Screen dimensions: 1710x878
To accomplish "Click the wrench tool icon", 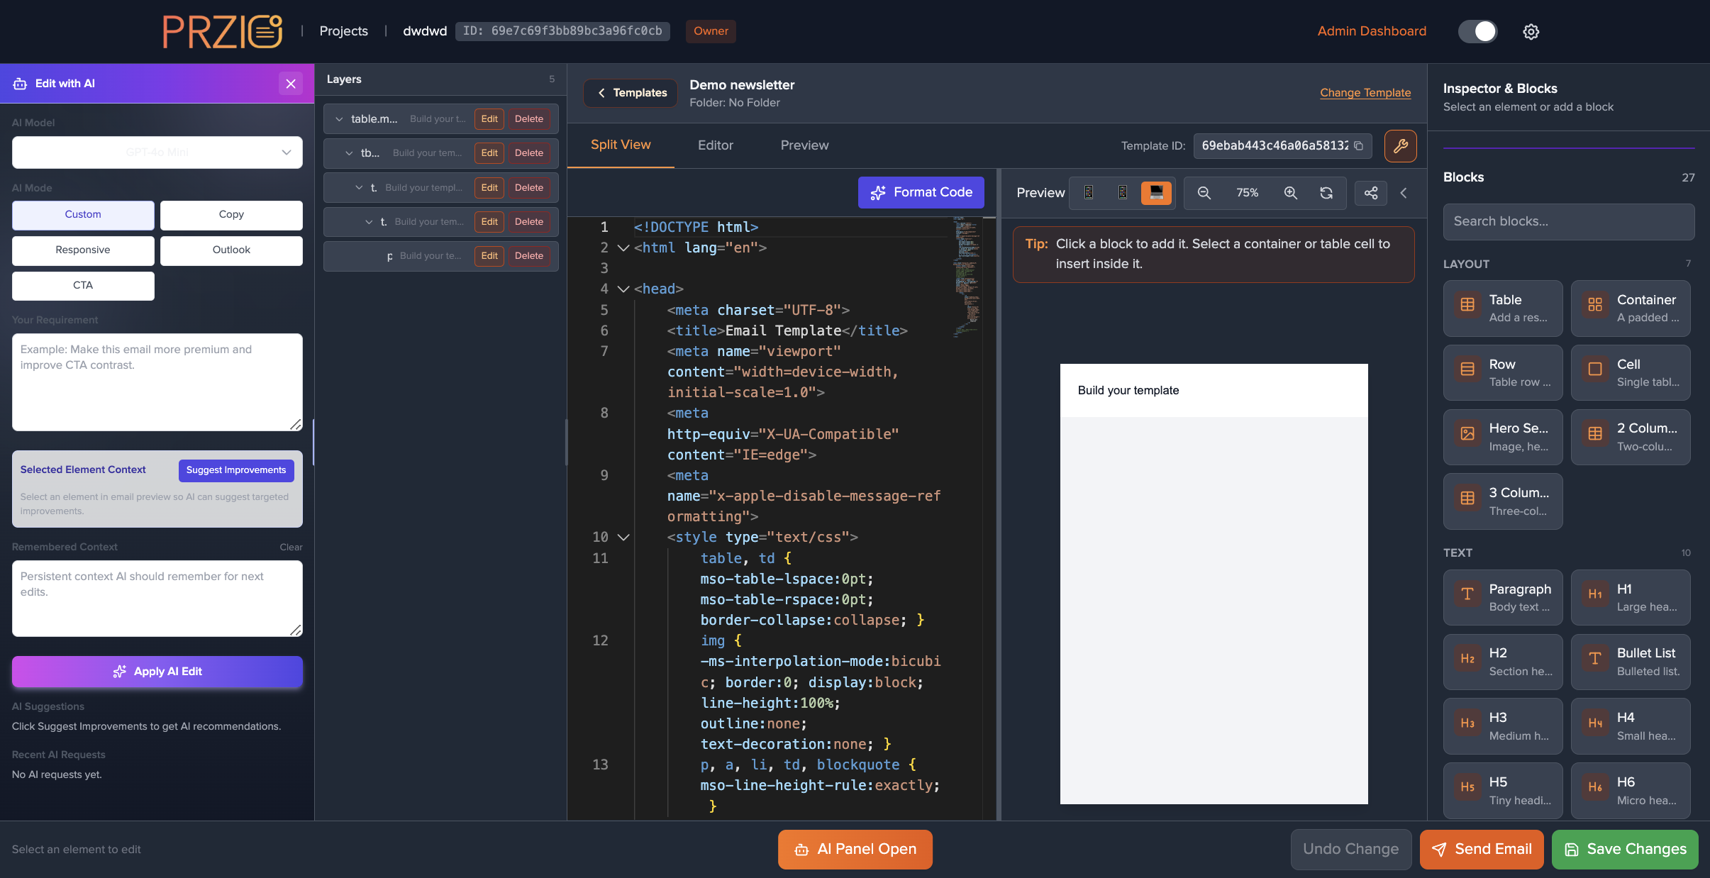I will (x=1400, y=145).
